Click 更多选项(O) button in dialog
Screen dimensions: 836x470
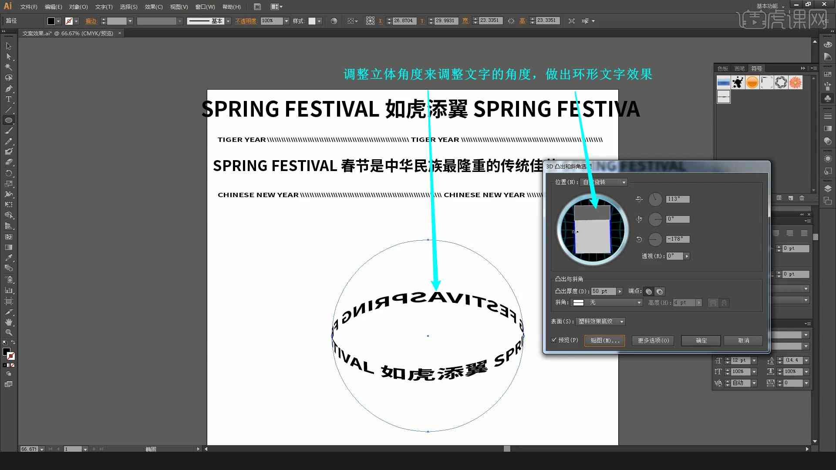tap(653, 340)
